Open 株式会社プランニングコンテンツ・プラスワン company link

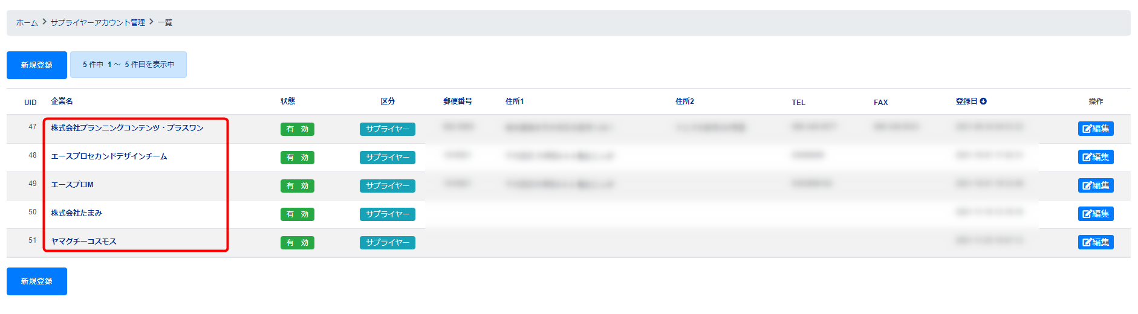click(x=127, y=128)
